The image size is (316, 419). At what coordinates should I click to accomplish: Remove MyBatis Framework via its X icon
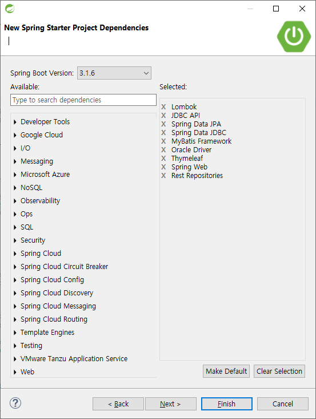(x=163, y=141)
